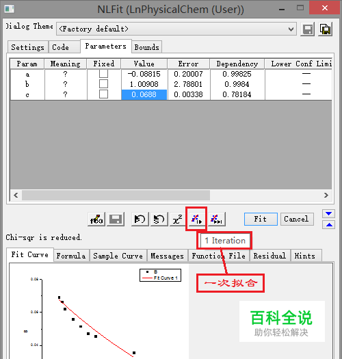Initialize parameters with the reset icon
The image size is (342, 359).
point(140,220)
